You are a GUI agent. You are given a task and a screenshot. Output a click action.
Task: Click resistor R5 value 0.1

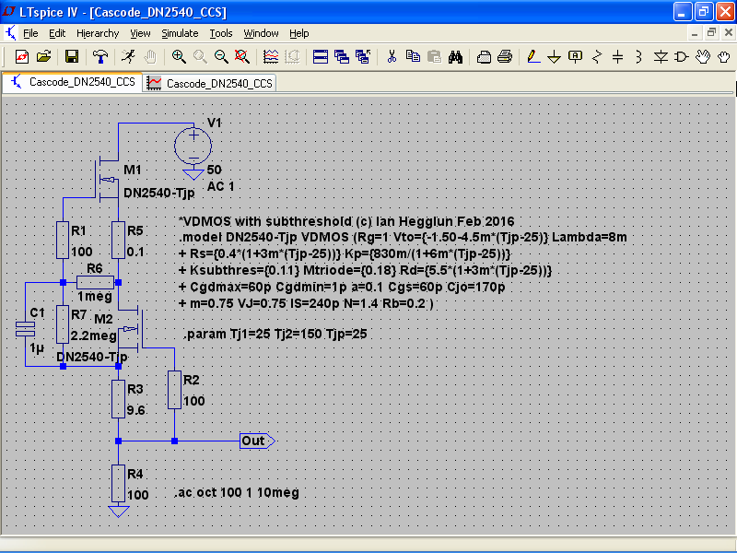(135, 252)
